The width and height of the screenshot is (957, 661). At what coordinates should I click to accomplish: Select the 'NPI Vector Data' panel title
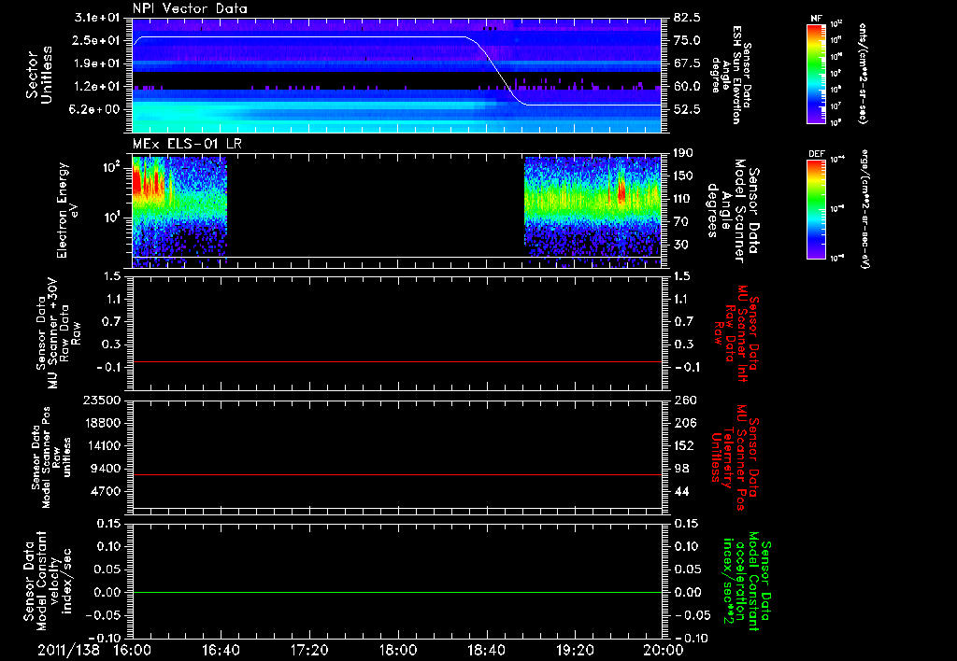tap(190, 8)
